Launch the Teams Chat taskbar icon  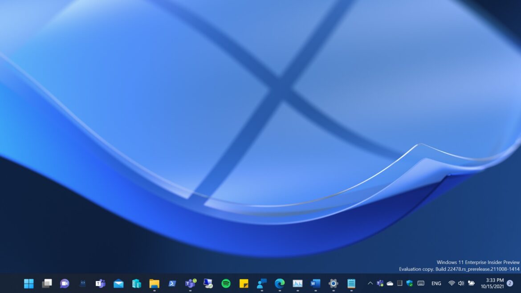(x=65, y=283)
